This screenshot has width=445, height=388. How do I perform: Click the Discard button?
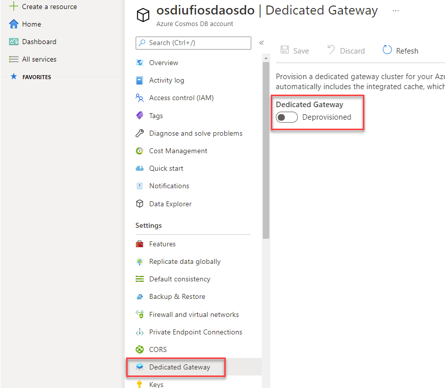pos(346,50)
